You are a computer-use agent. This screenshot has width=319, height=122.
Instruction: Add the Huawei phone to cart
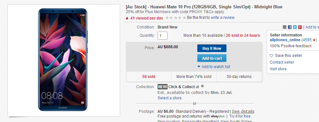tap(212, 58)
